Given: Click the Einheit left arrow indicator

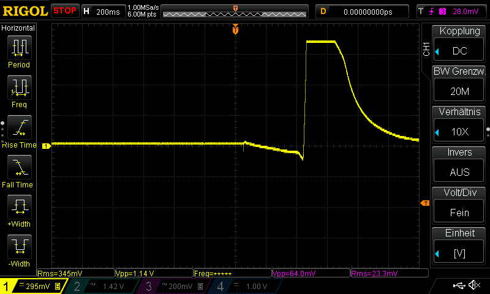Looking at the screenshot, I should (x=437, y=254).
